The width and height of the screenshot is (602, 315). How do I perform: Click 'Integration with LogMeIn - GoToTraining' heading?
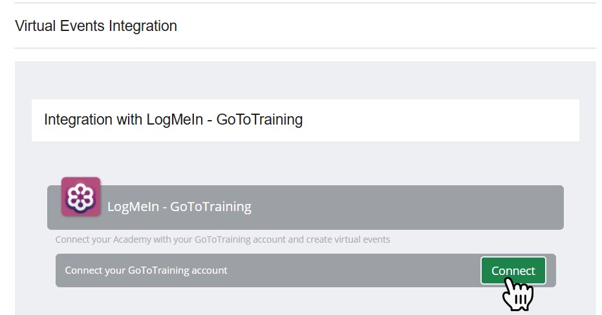click(x=173, y=119)
